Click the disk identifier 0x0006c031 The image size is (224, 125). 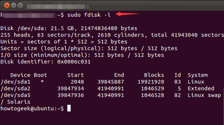tap(74, 62)
